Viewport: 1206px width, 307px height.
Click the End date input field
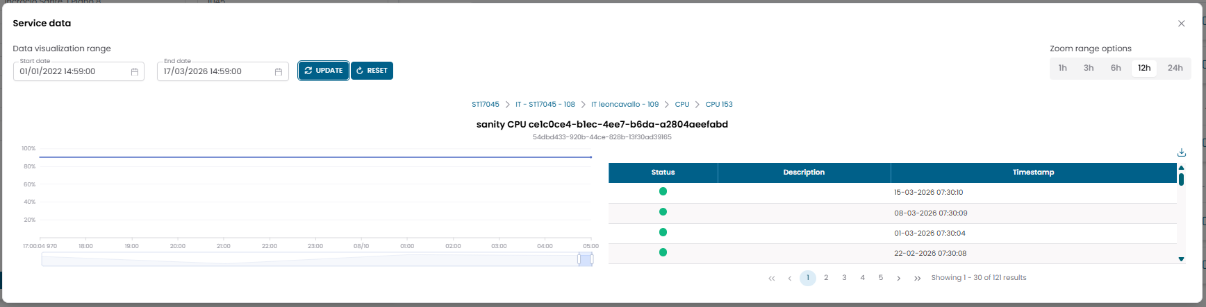pos(222,71)
